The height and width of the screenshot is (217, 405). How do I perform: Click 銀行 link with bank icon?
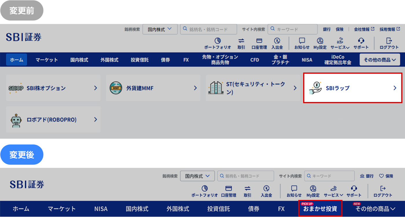coord(367,176)
